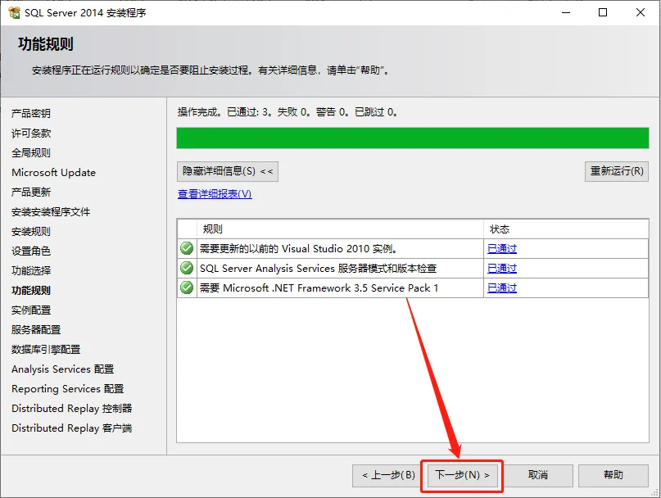
Task: Click green check icon for Analysis Services rule
Action: 187,268
